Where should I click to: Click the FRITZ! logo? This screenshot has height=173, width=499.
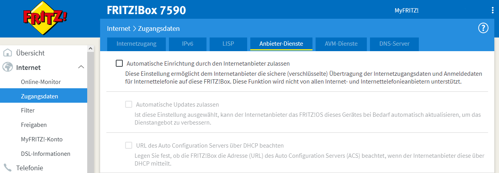coord(45,18)
